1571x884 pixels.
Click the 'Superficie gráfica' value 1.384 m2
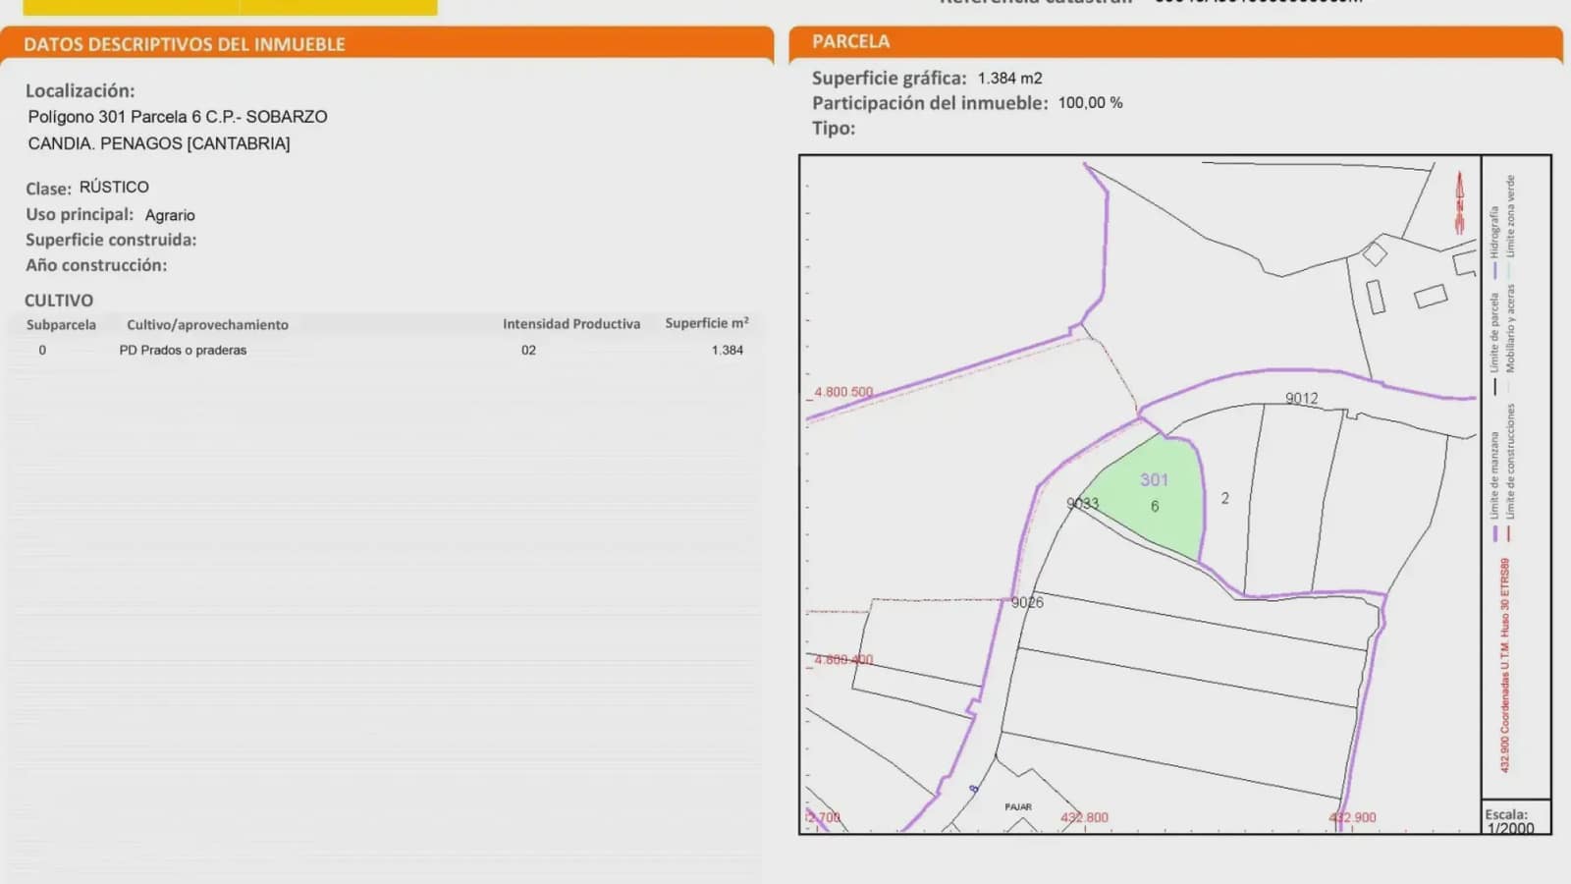click(x=1009, y=79)
